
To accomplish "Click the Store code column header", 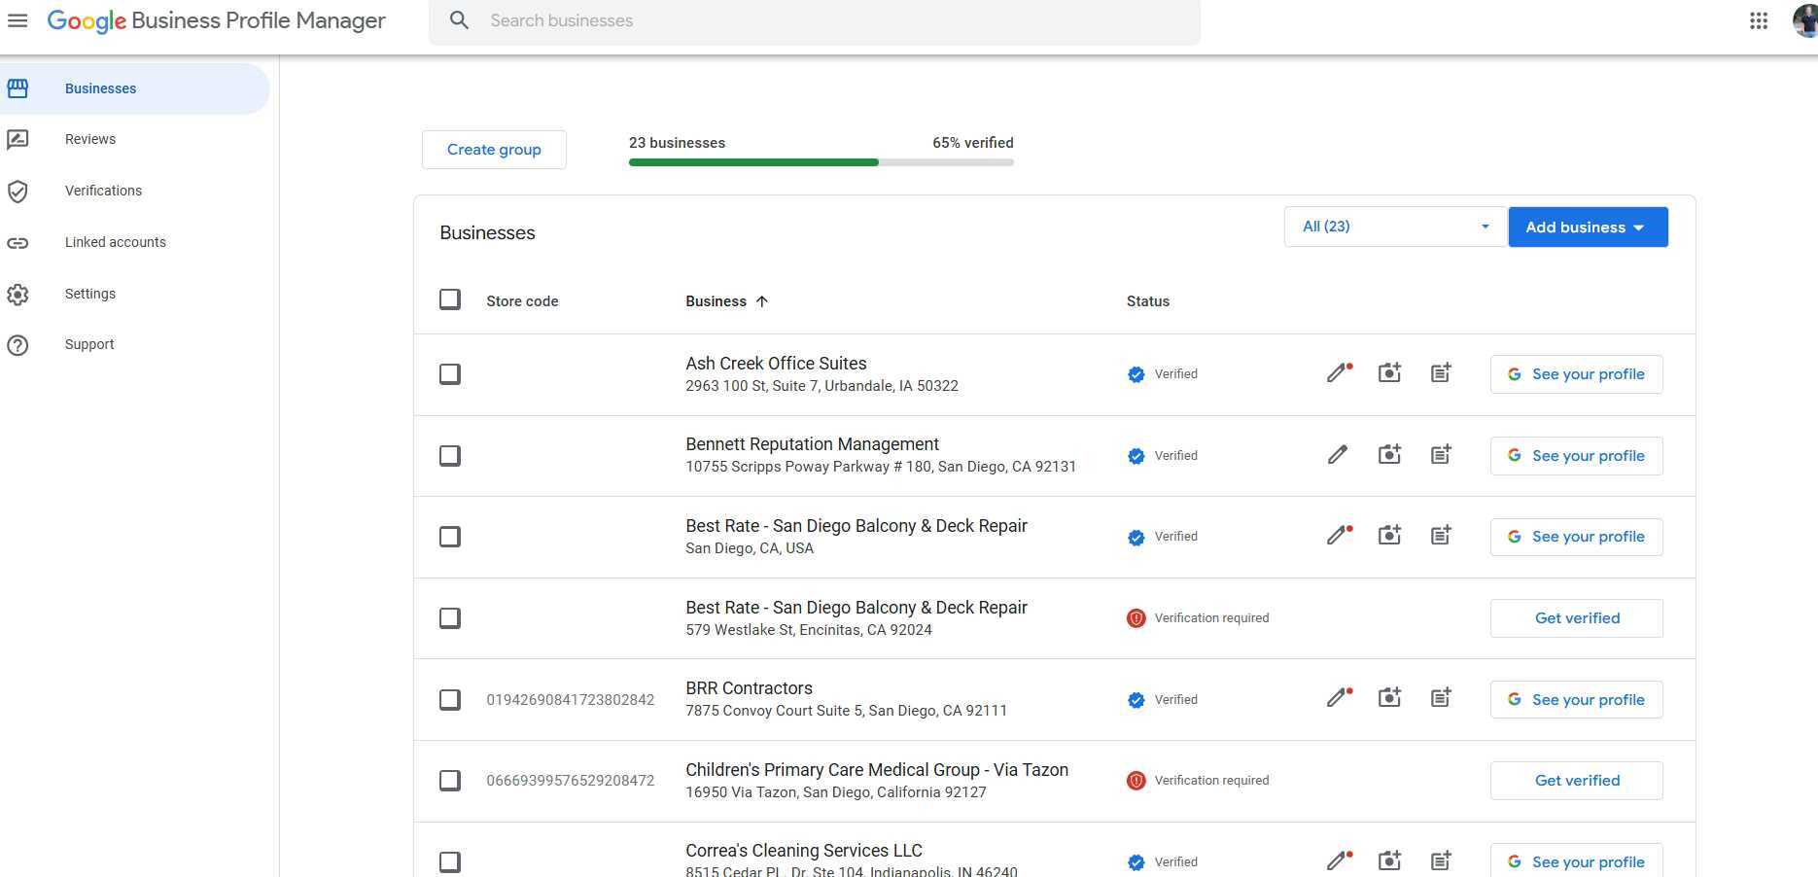I will pyautogui.click(x=522, y=301).
